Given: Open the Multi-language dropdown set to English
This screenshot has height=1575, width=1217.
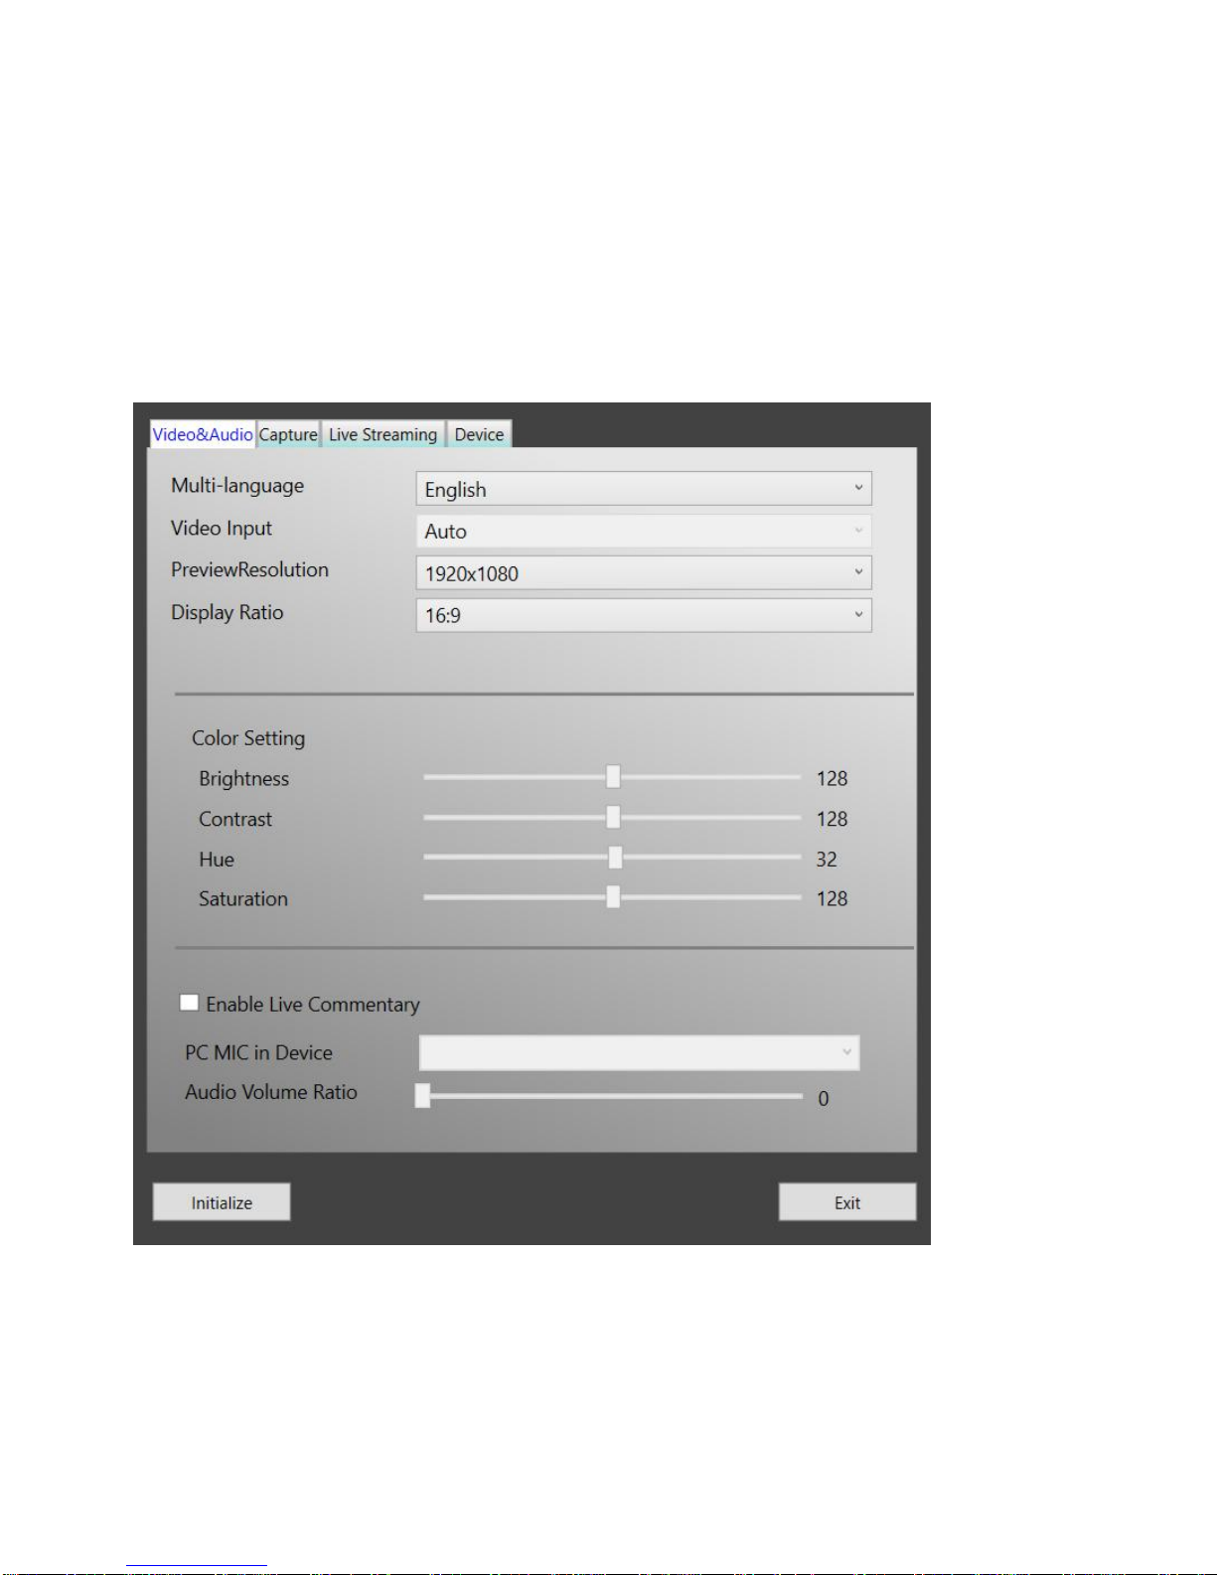Looking at the screenshot, I should click(x=644, y=489).
